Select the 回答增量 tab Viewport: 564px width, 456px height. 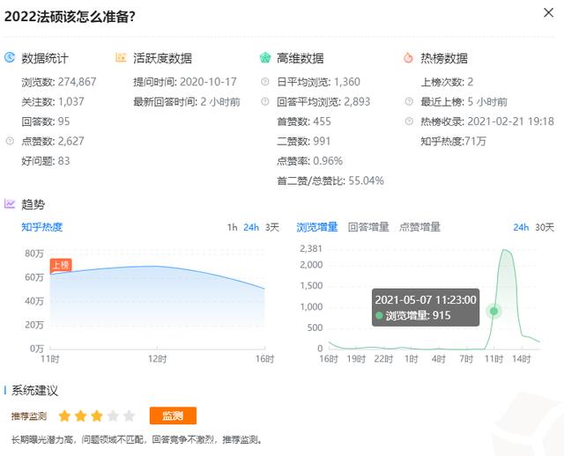(x=368, y=227)
